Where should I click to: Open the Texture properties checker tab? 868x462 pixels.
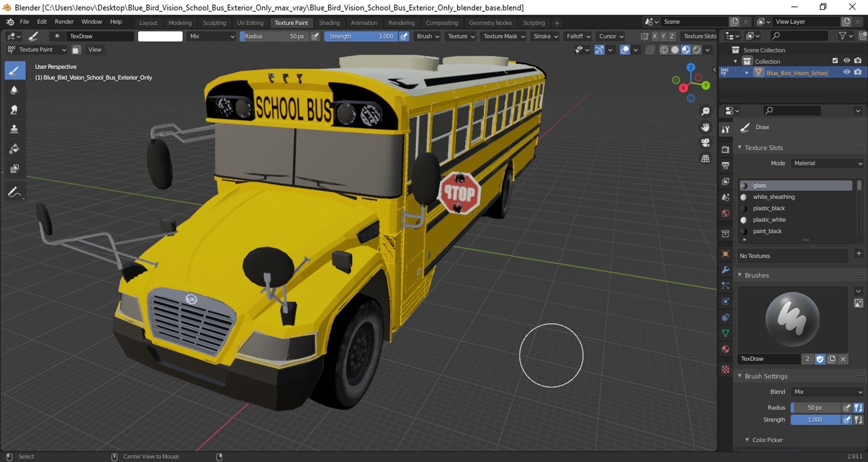(726, 369)
